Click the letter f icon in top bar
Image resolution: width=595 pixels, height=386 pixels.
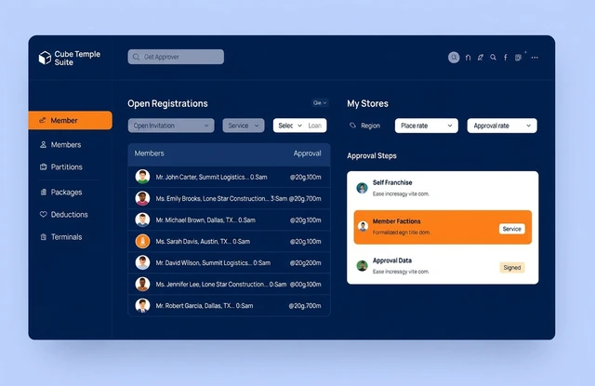click(506, 58)
